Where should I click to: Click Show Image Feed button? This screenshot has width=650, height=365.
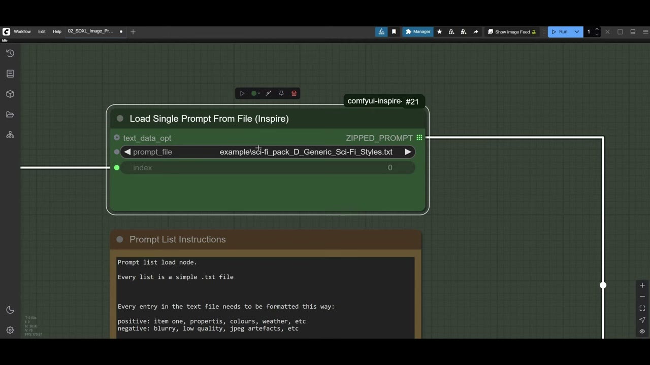(x=512, y=31)
